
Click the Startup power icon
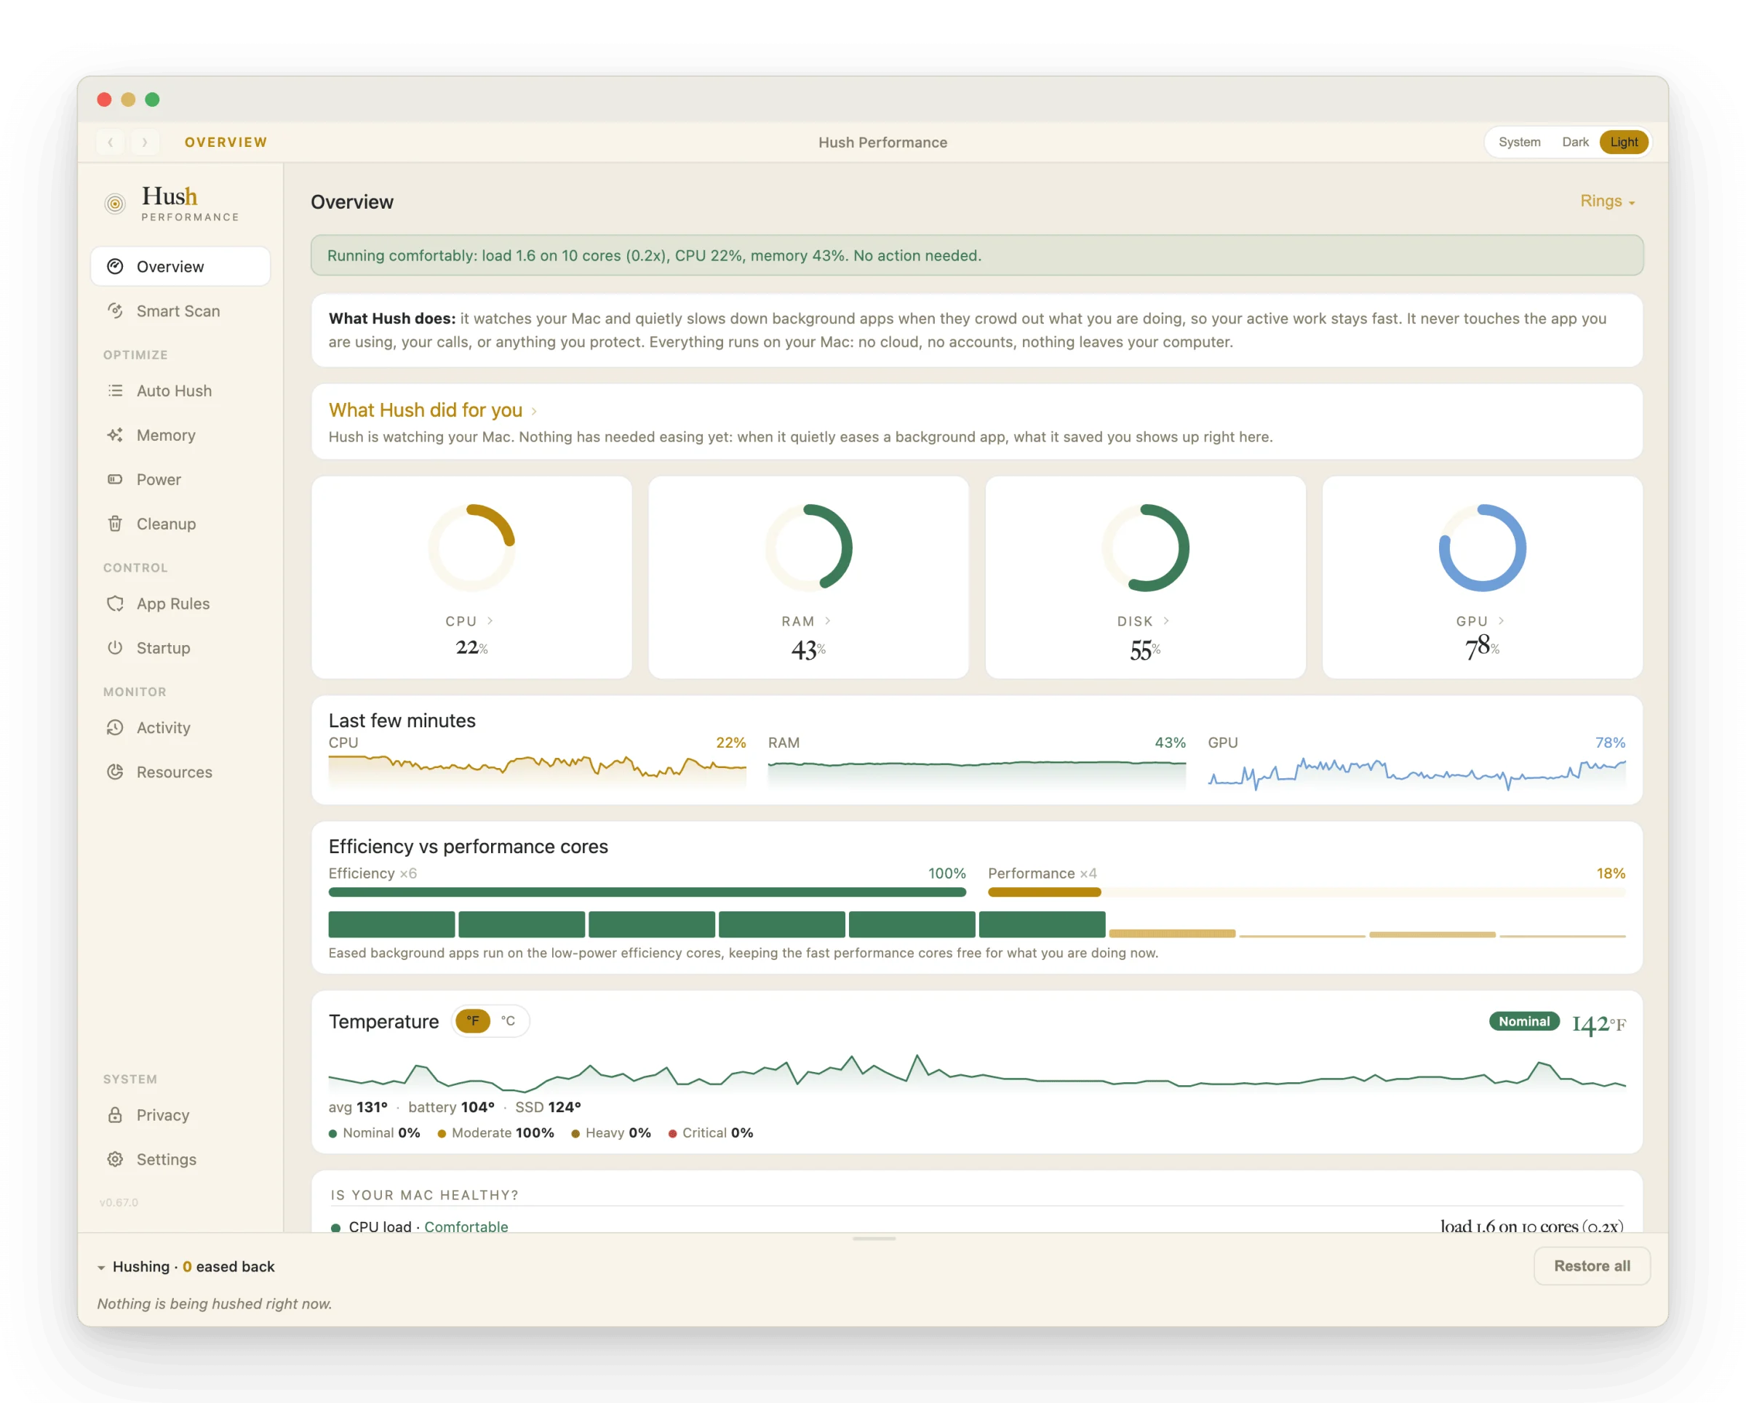coord(115,647)
